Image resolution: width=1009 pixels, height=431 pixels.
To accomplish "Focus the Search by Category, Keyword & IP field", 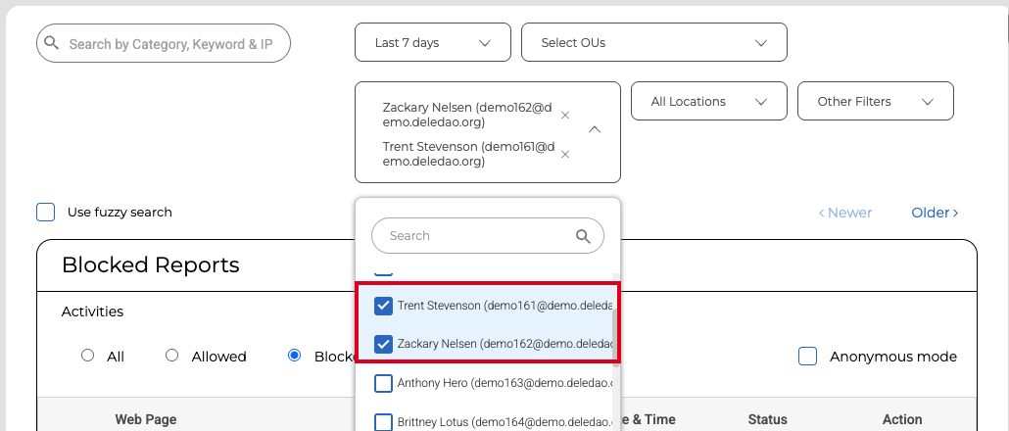I will click(x=164, y=43).
